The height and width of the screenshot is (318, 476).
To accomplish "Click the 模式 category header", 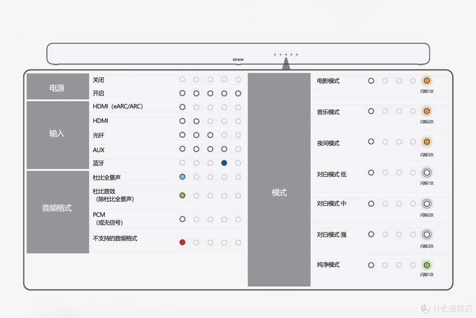I will coord(279,180).
